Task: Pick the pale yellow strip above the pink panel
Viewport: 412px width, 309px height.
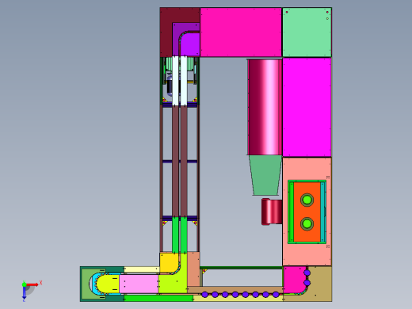Action: pyautogui.click(x=142, y=269)
